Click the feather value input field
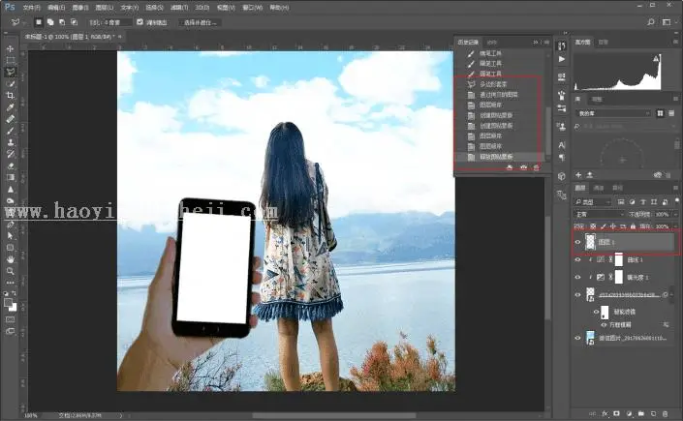 click(116, 22)
